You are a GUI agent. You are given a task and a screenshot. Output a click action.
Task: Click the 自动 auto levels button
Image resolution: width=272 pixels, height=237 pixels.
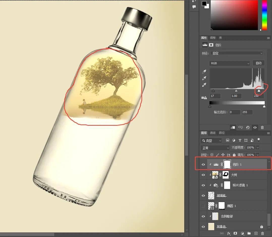coord(259,63)
